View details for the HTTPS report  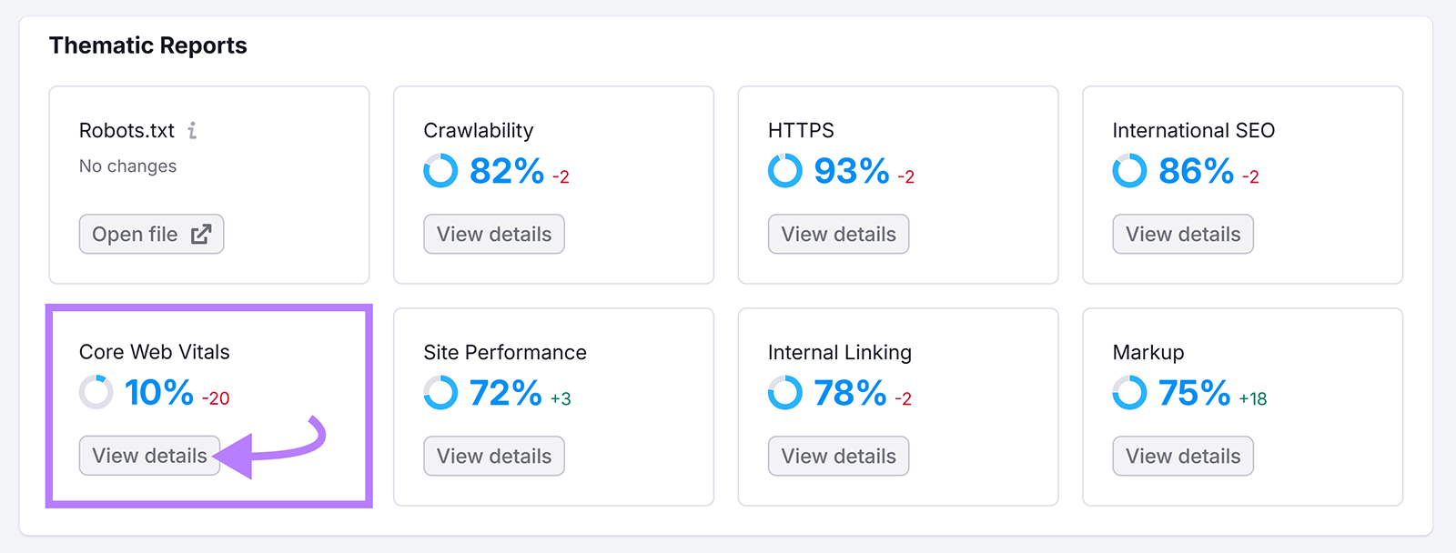tap(837, 234)
